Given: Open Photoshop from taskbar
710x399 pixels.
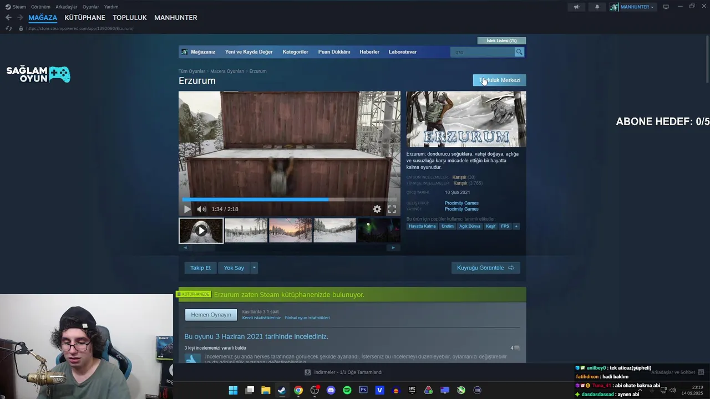Looking at the screenshot, I should click(x=363, y=390).
